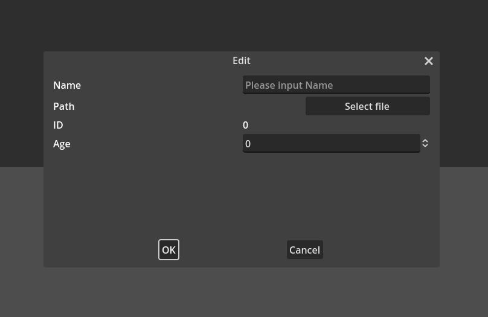Click the Path field label

click(x=64, y=107)
